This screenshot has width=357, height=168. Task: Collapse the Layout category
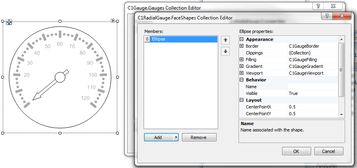pyautogui.click(x=241, y=100)
